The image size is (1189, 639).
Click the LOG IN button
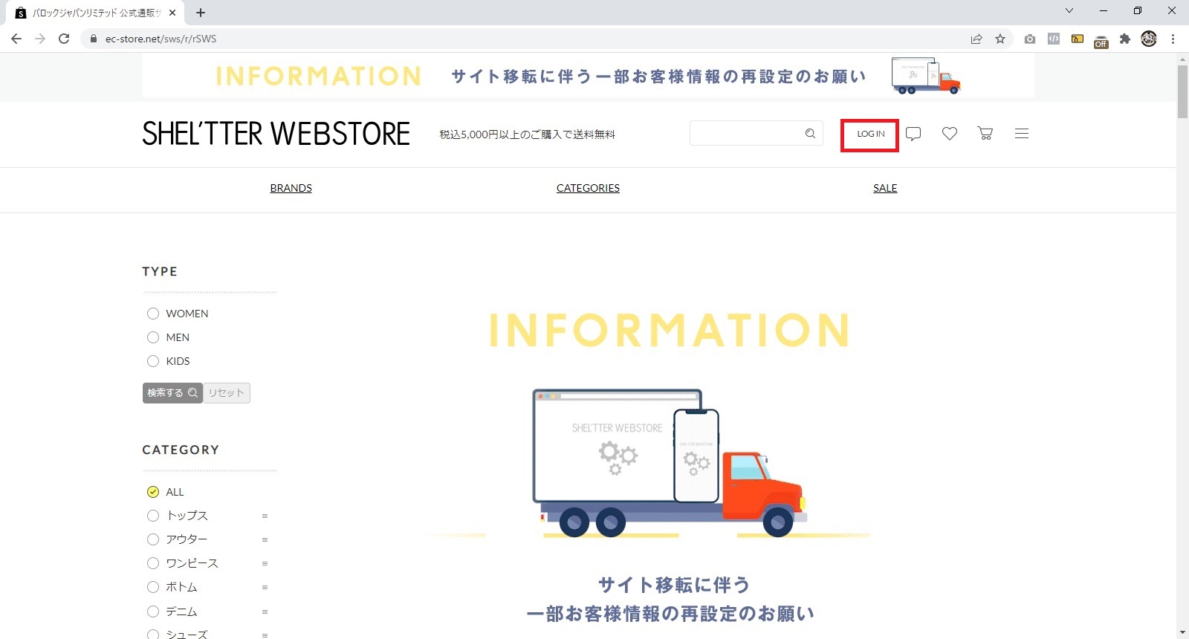[870, 134]
